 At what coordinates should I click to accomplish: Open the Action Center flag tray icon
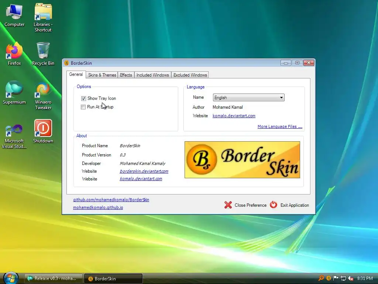pyautogui.click(x=336, y=278)
